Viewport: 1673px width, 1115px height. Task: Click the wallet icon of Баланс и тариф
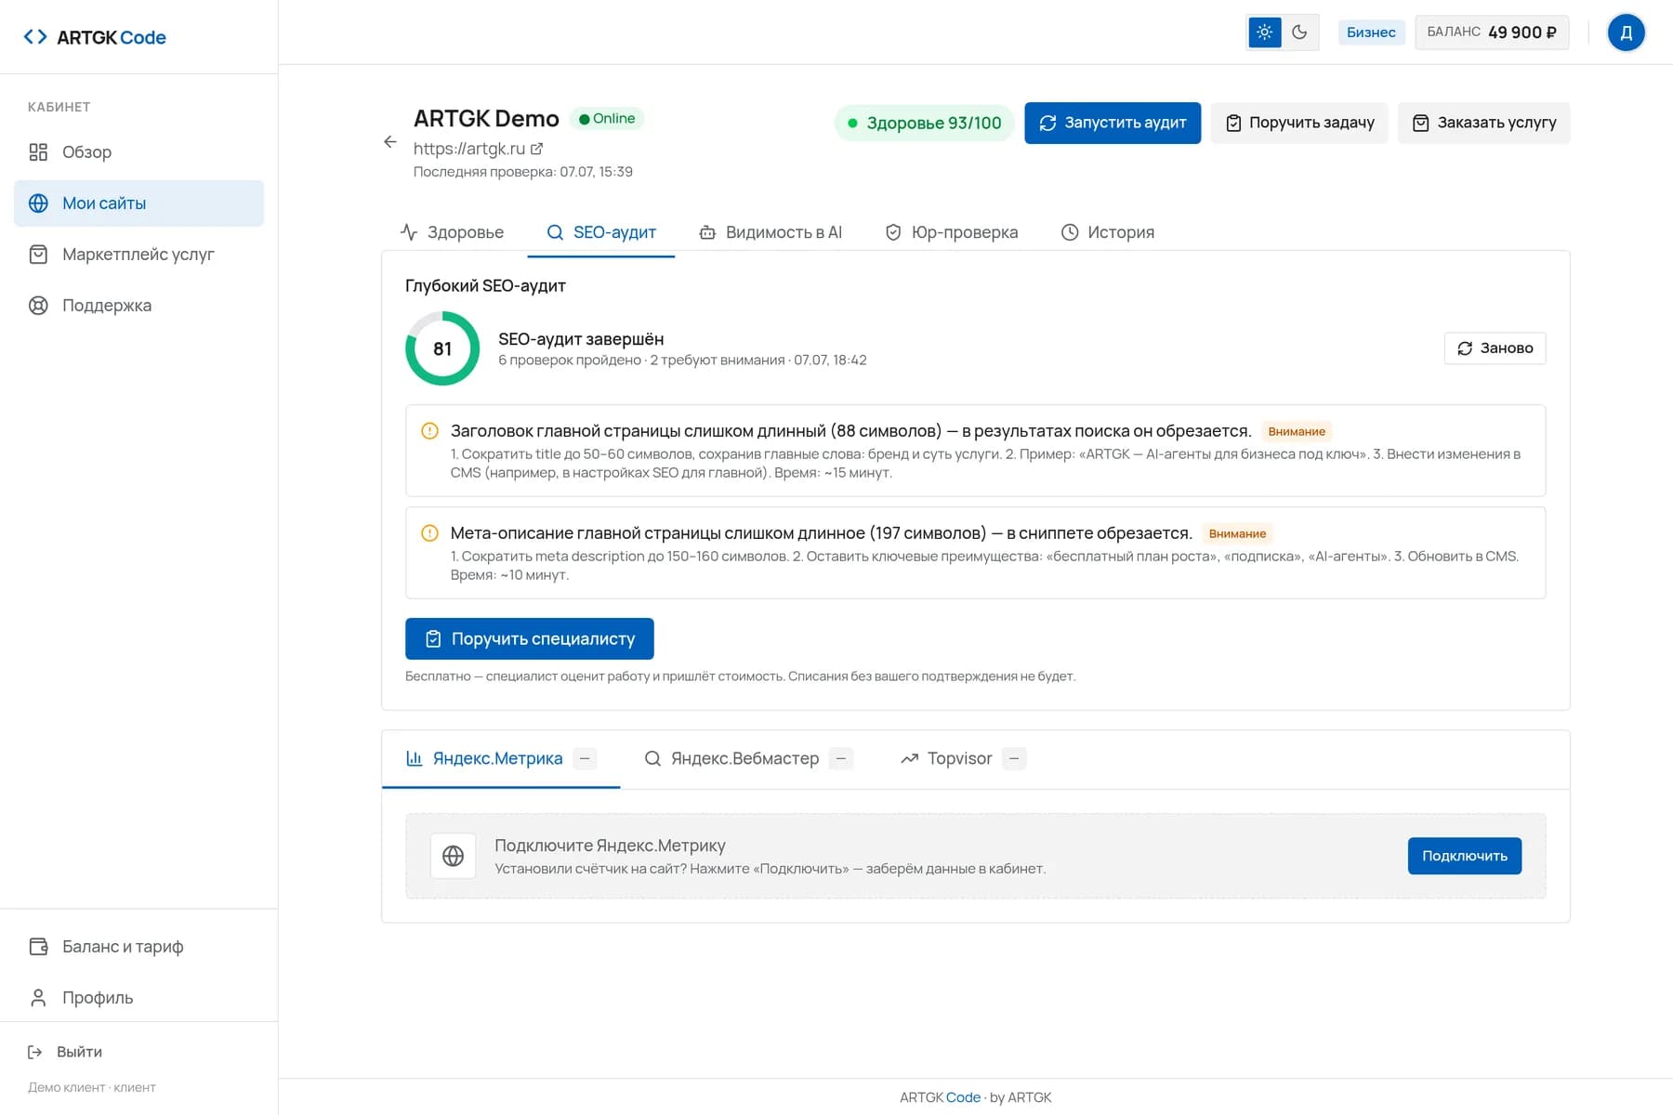[38, 946]
